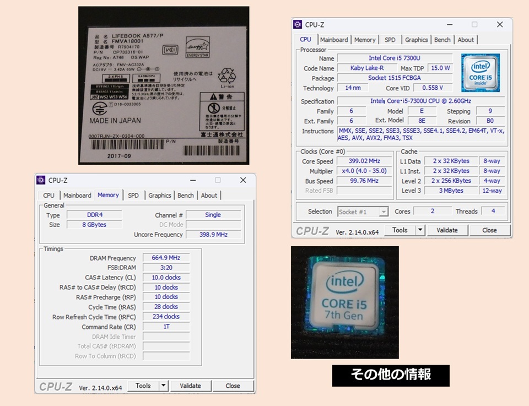Screen dimensions: 529x406
Task: Open About tab in the memory window
Action: (209, 195)
